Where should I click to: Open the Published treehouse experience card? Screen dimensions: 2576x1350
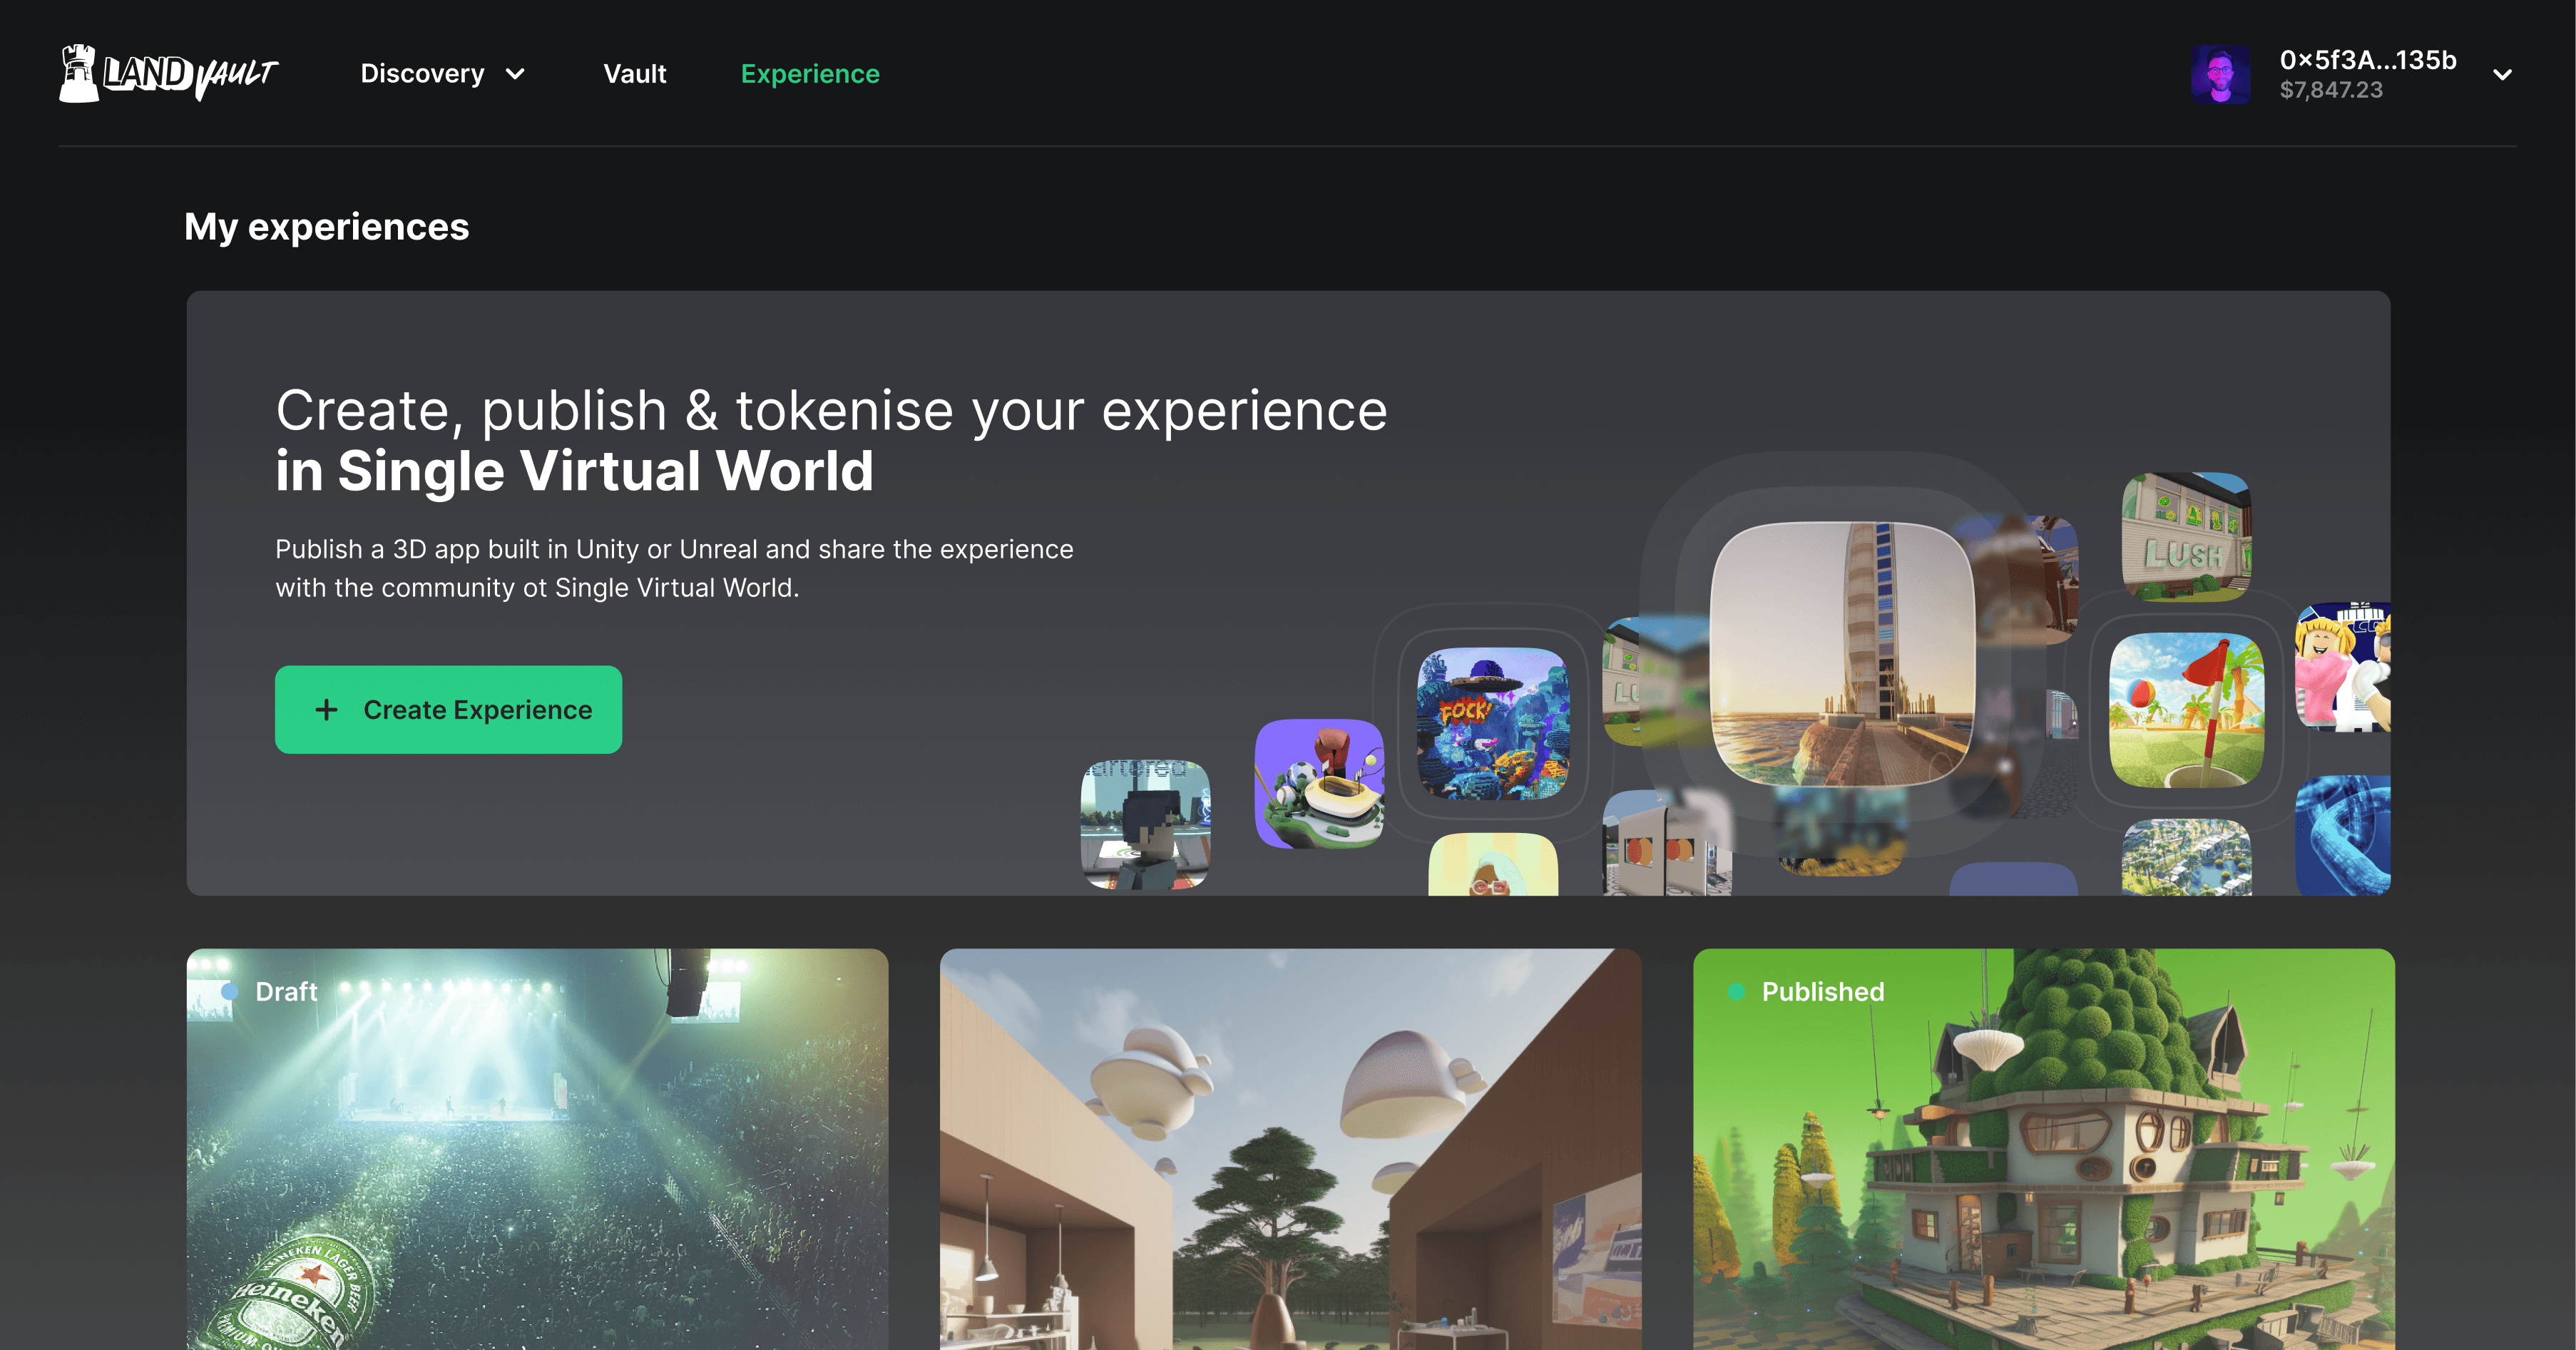[x=2043, y=1150]
